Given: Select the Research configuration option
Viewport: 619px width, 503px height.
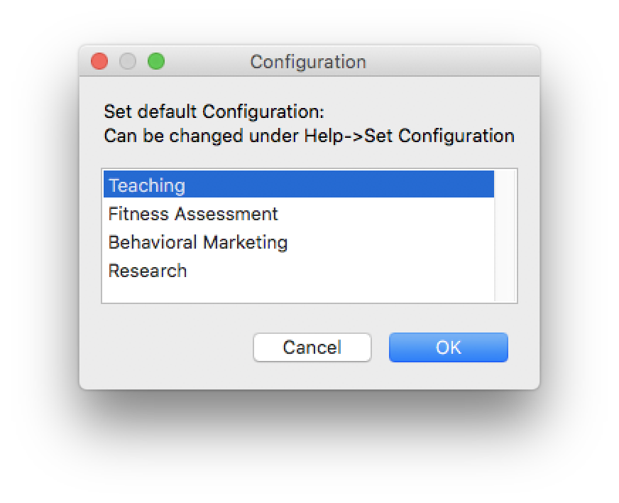Looking at the screenshot, I should tap(148, 271).
